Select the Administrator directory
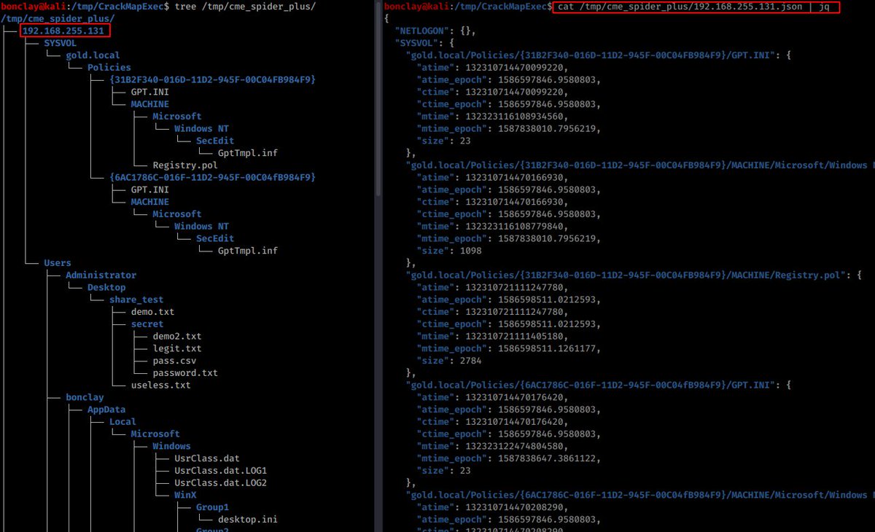This screenshot has height=532, width=875. pyautogui.click(x=101, y=275)
